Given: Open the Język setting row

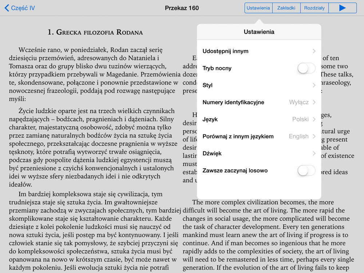Looking at the screenshot, I should click(x=259, y=119).
